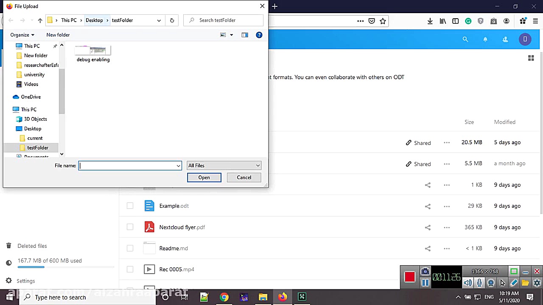Share the Readme.md file
543x305 pixels.
click(x=428, y=249)
